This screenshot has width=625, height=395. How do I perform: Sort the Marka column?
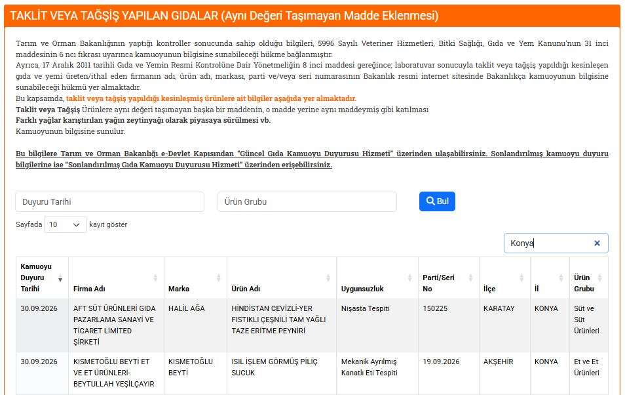(x=218, y=278)
